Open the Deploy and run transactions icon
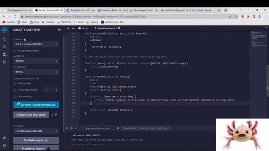269x151 pixels. tap(5, 62)
